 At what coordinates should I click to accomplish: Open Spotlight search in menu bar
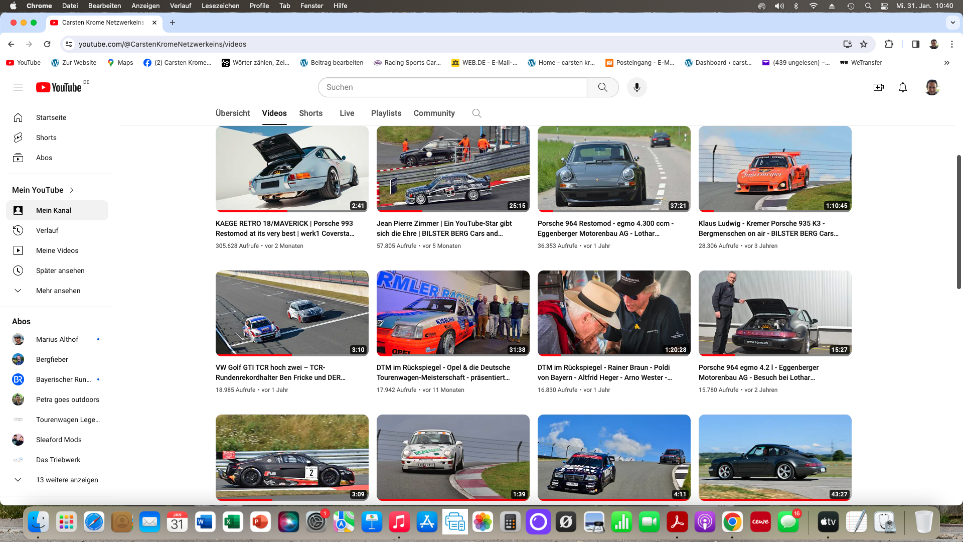pyautogui.click(x=868, y=6)
